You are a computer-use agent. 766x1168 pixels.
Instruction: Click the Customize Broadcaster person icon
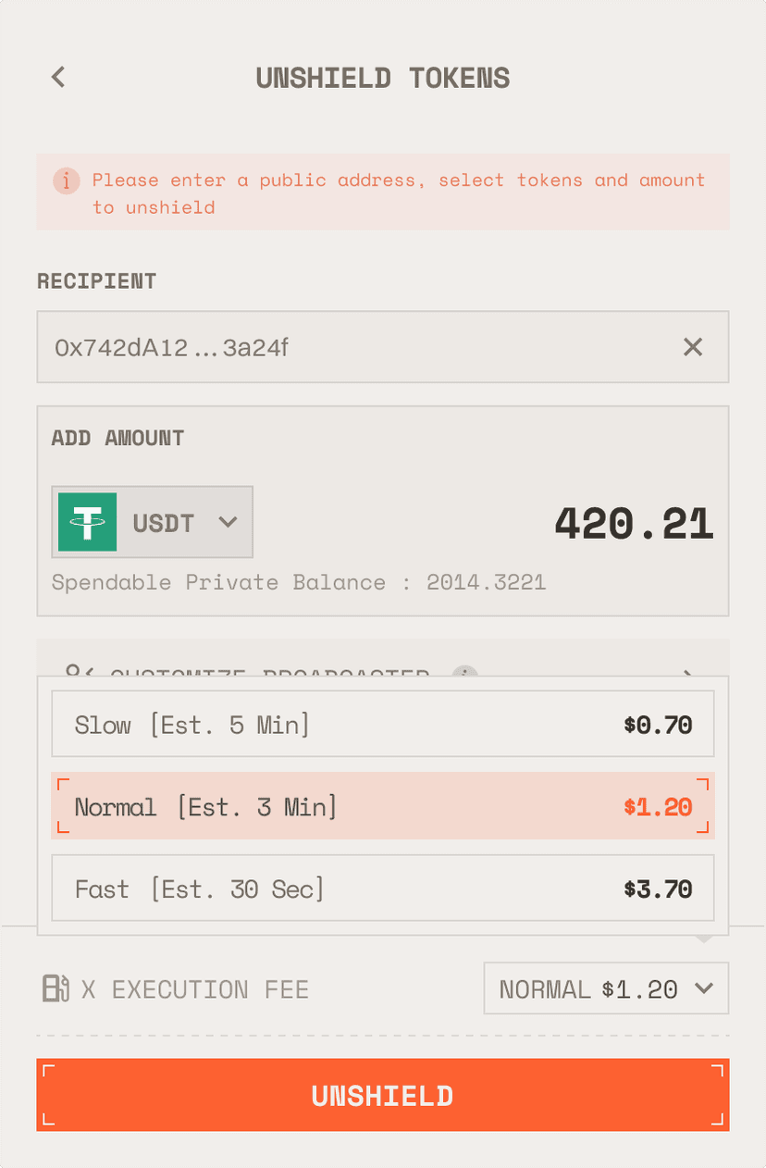76,672
